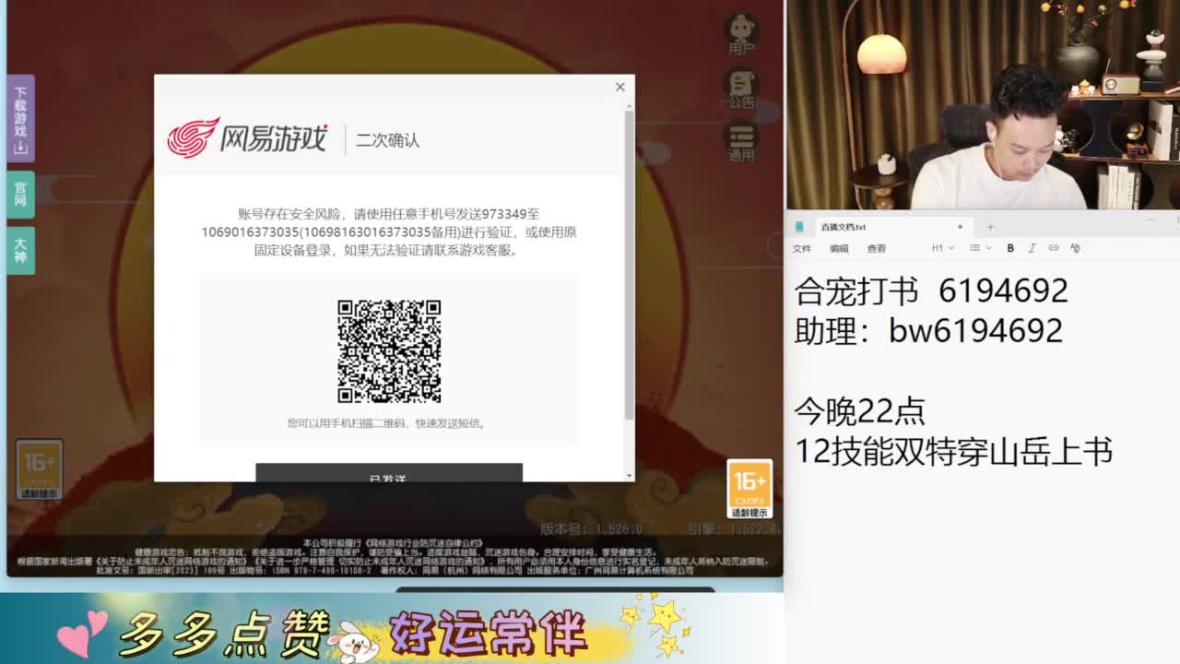Open the 大神 side tab
This screenshot has height=664, width=1180.
pos(20,250)
